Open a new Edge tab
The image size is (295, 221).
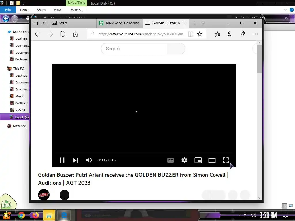[x=194, y=23]
